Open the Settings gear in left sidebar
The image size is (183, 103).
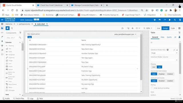click(2, 45)
